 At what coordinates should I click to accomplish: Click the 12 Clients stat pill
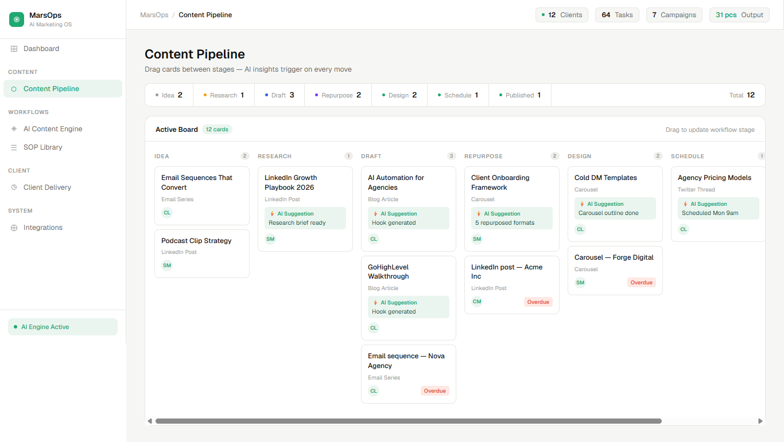[x=562, y=15]
